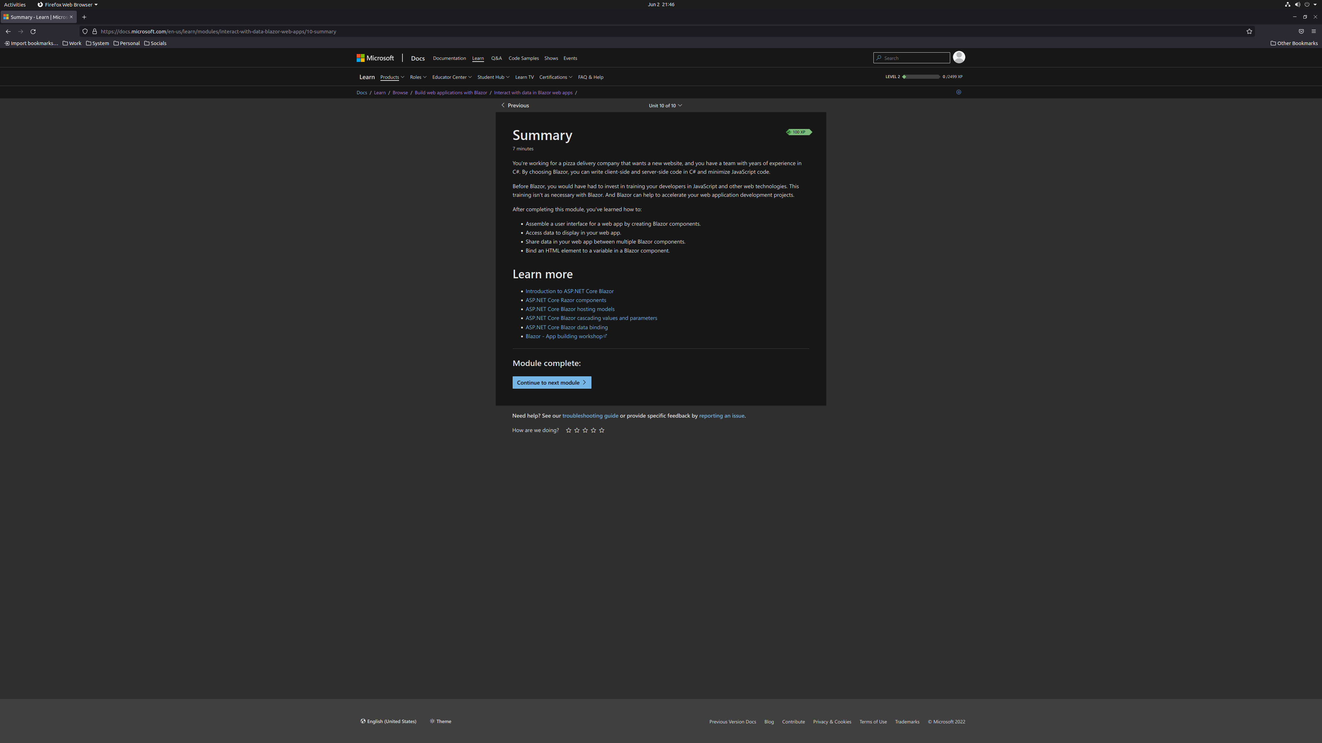
Task: Open the Other Bookmarks folder
Action: [x=1294, y=43]
